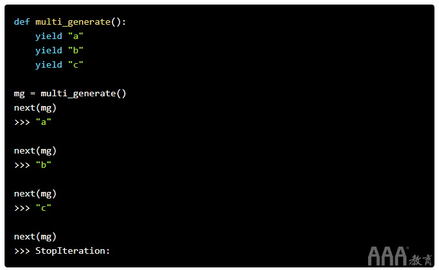This screenshot has height=270, width=439.
Task: Click the yield "b" statement
Action: 59,51
